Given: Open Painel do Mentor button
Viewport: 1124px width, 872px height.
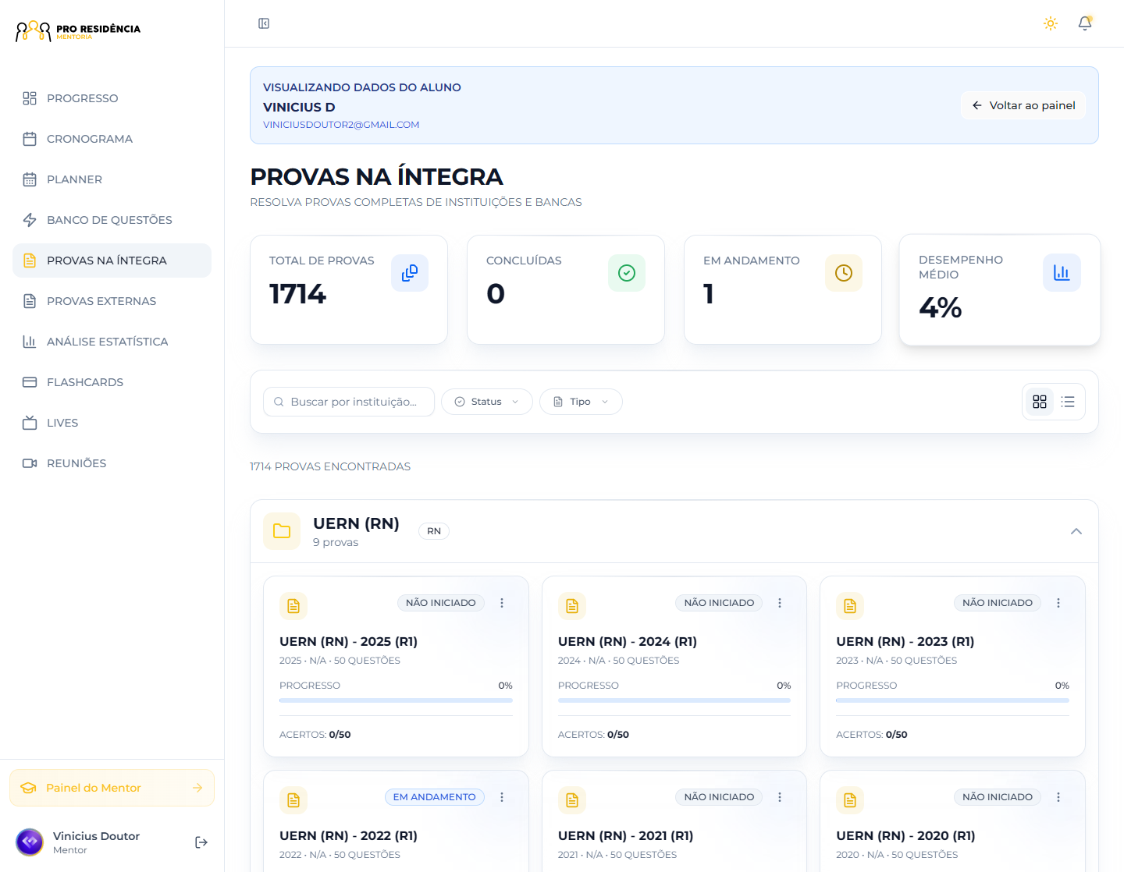Looking at the screenshot, I should 112,788.
